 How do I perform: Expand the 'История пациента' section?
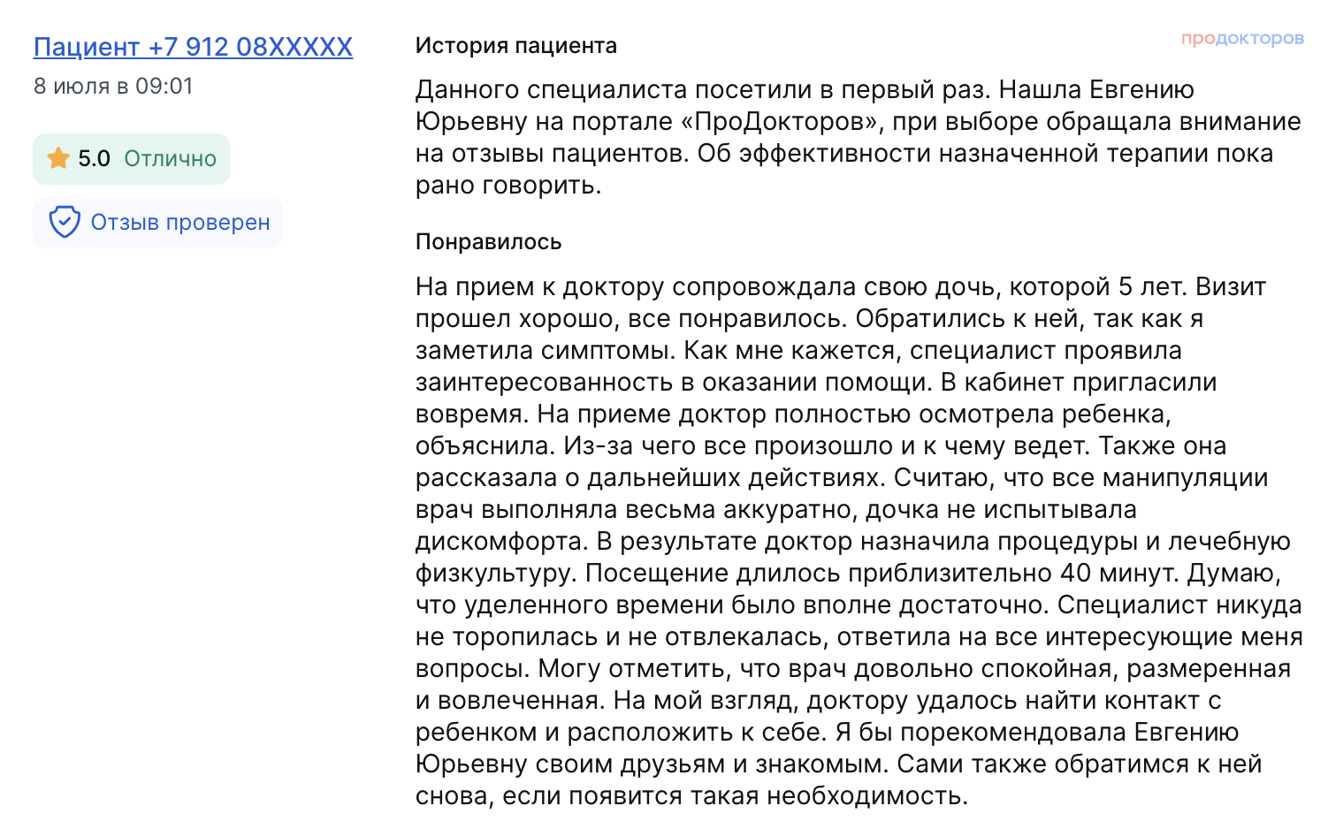[x=516, y=45]
